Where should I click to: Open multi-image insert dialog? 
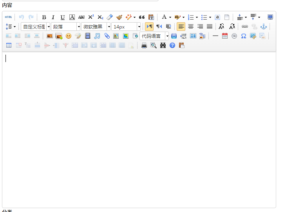(x=59, y=36)
